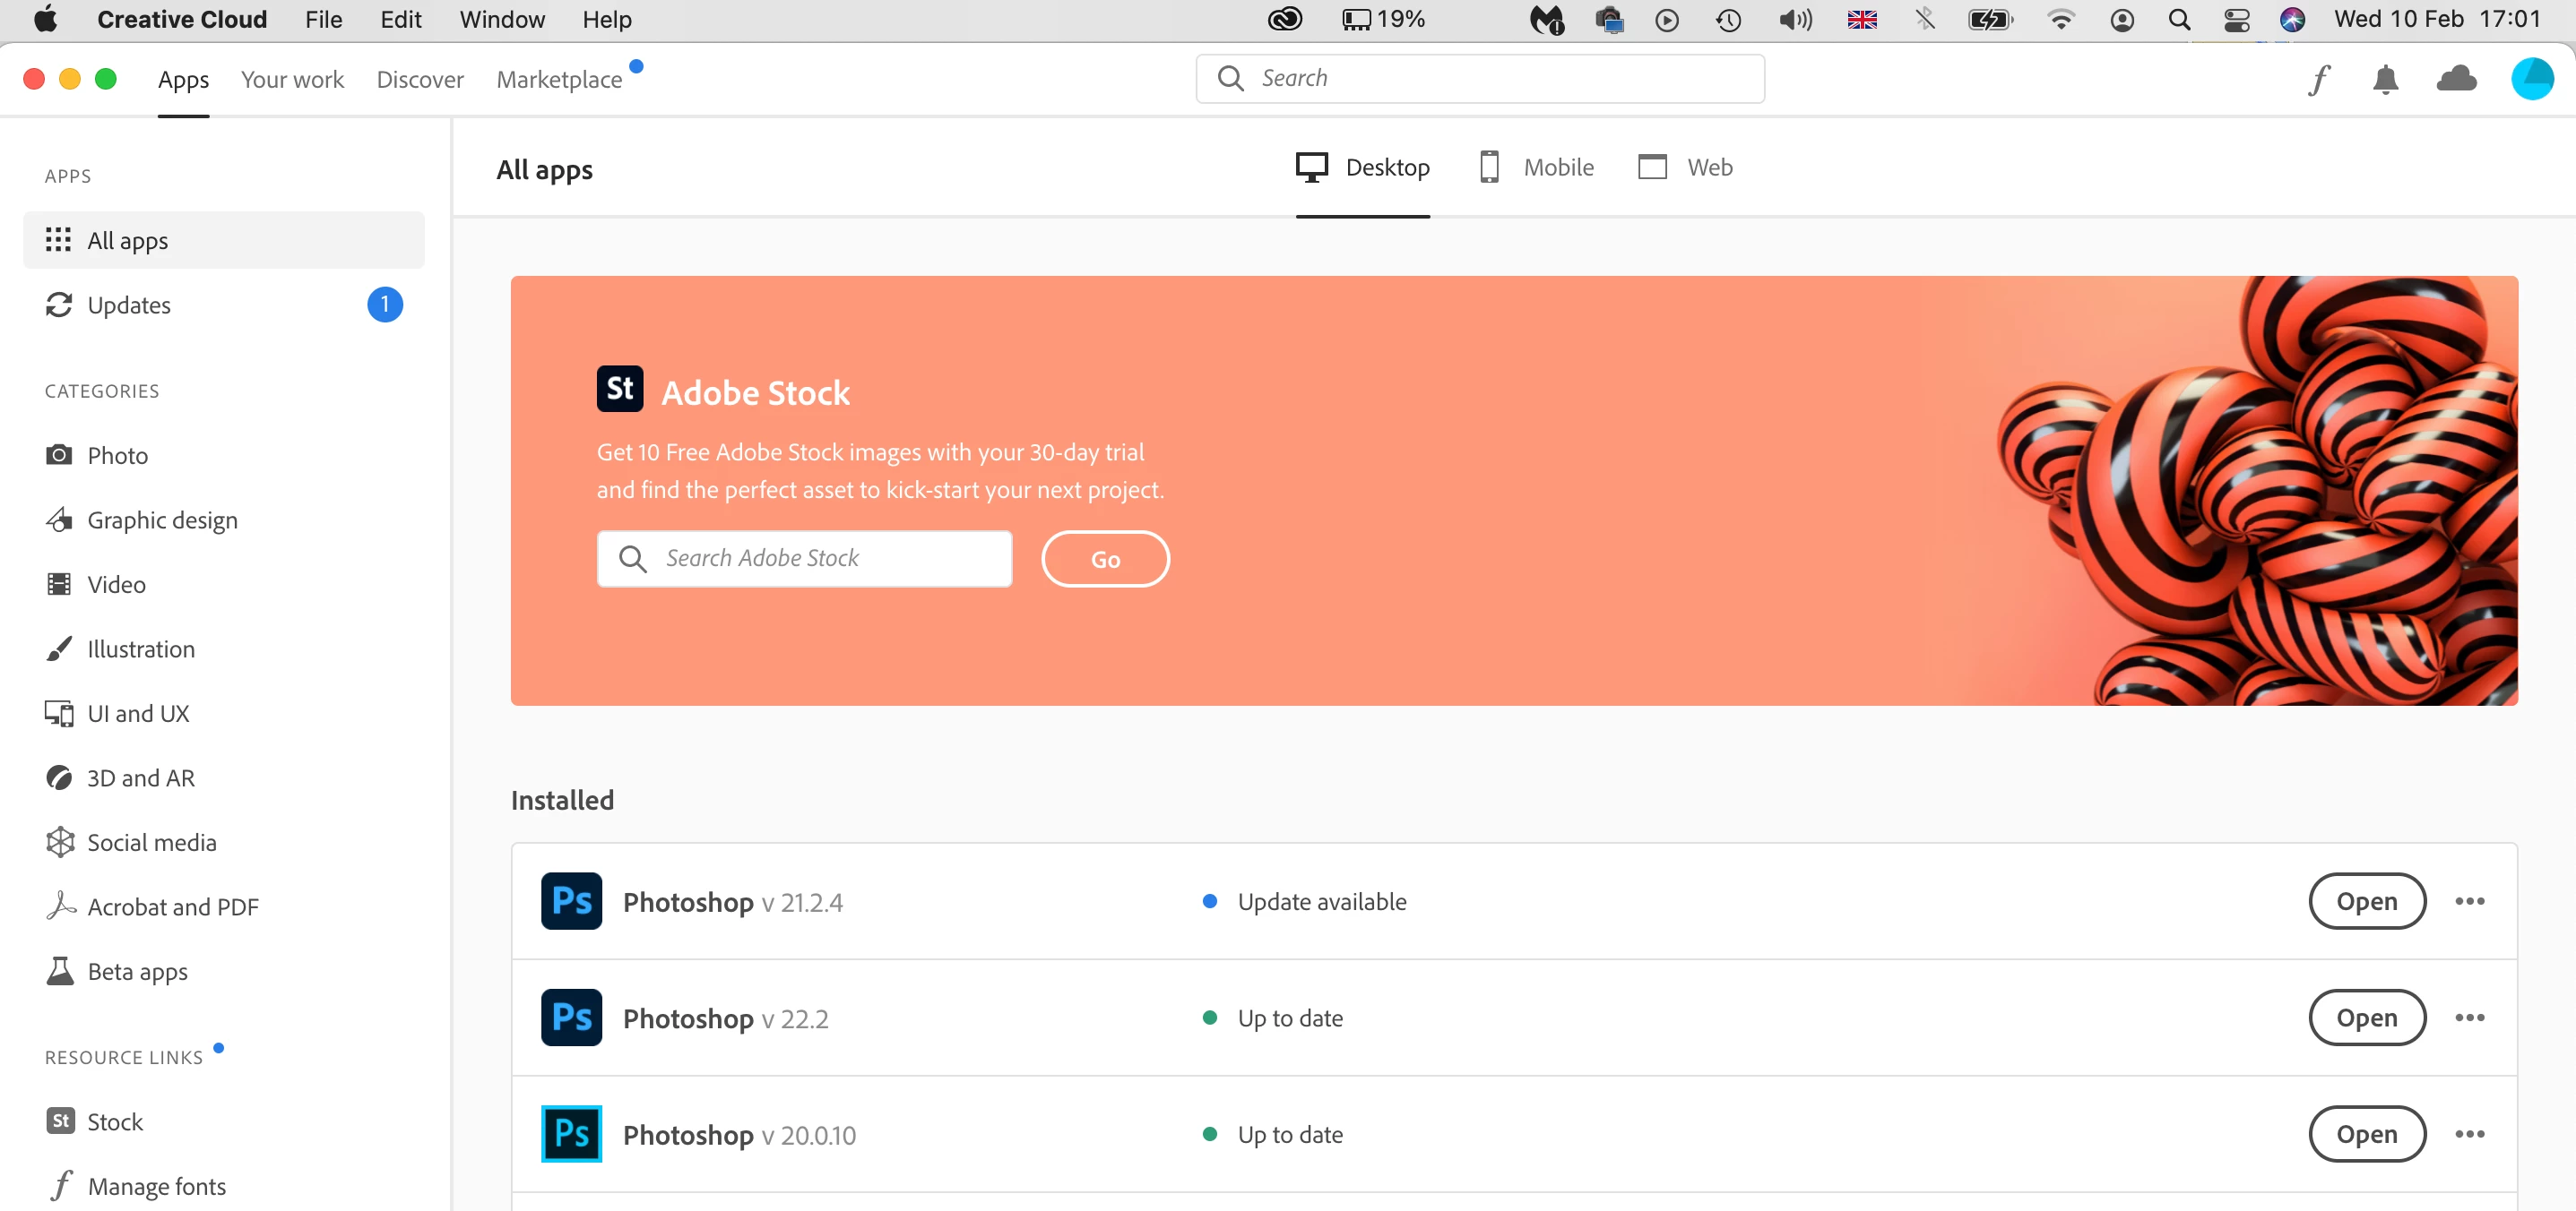
Task: Open Photoshop v 22.2 with Open button
Action: 2366,1018
